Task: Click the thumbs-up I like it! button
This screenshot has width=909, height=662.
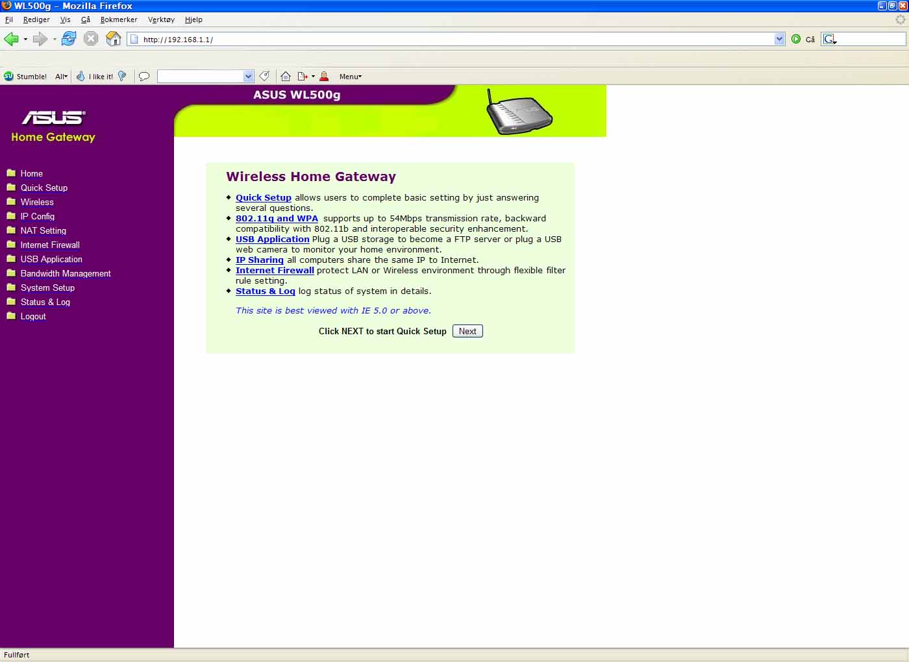Action: [x=95, y=77]
